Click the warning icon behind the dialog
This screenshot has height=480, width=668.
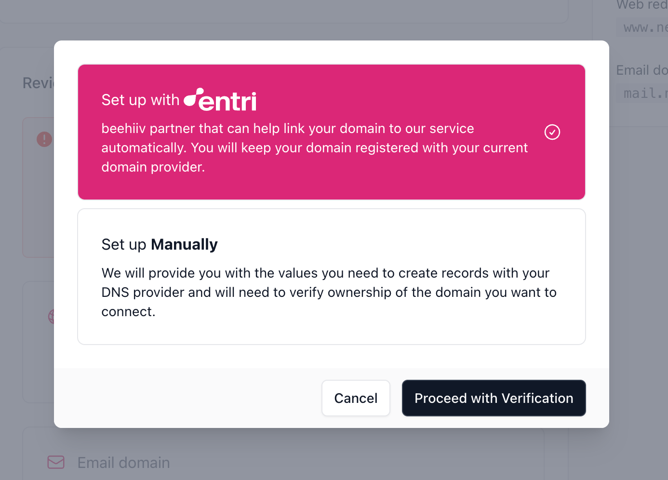(x=44, y=139)
